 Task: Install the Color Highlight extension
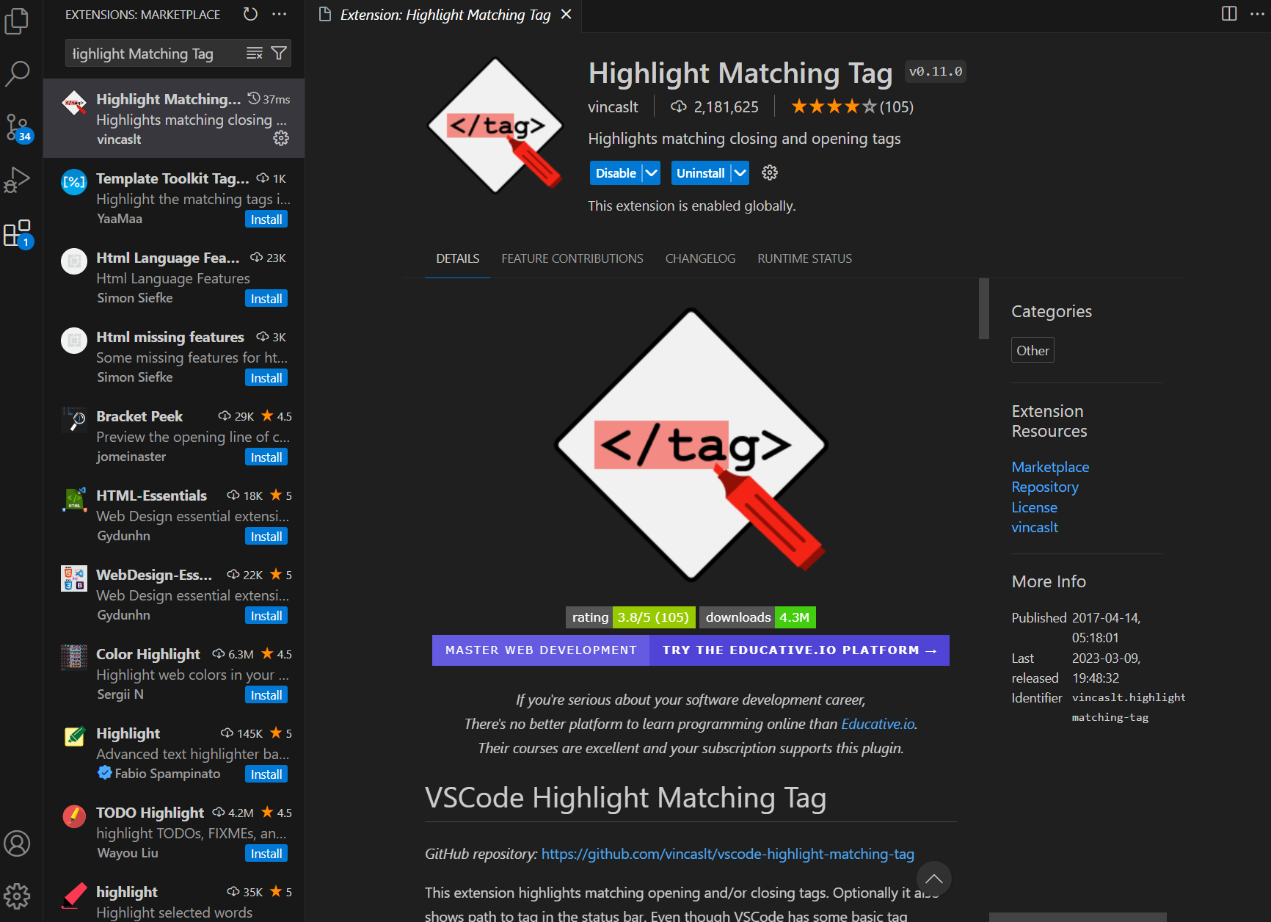[266, 695]
